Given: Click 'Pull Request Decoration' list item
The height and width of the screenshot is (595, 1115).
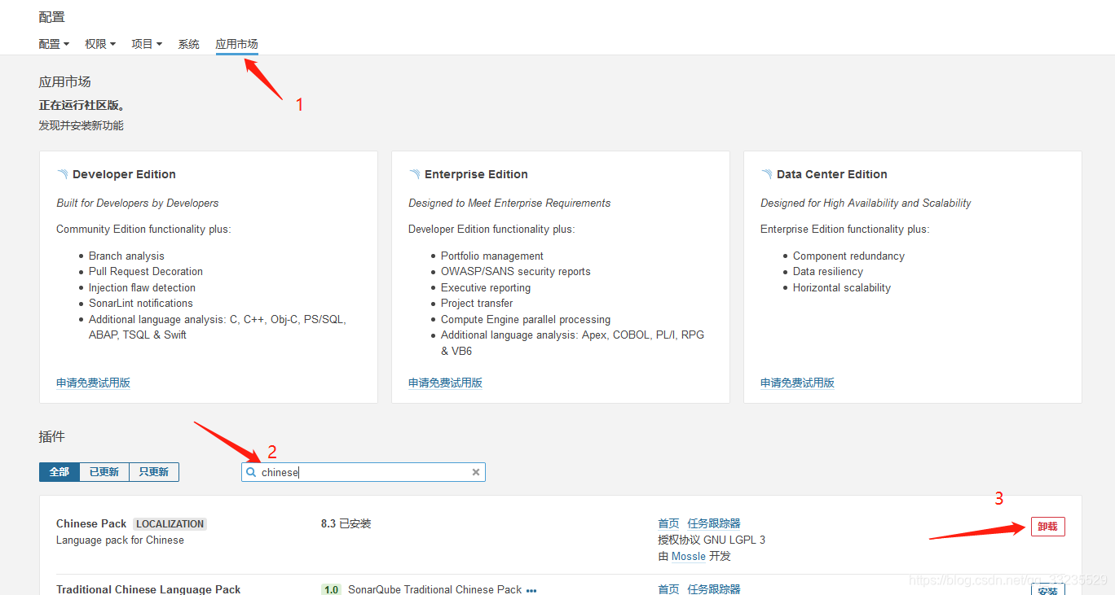Looking at the screenshot, I should pyautogui.click(x=146, y=271).
